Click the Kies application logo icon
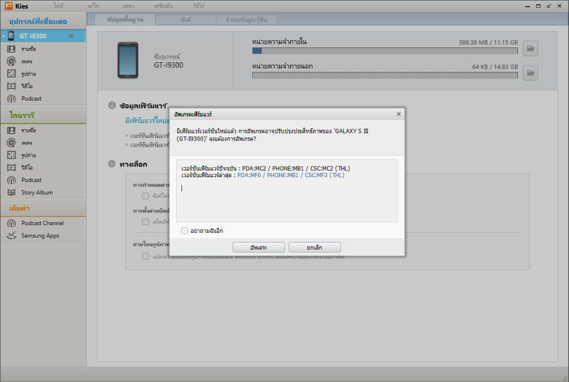The width and height of the screenshot is (569, 382). click(x=9, y=6)
